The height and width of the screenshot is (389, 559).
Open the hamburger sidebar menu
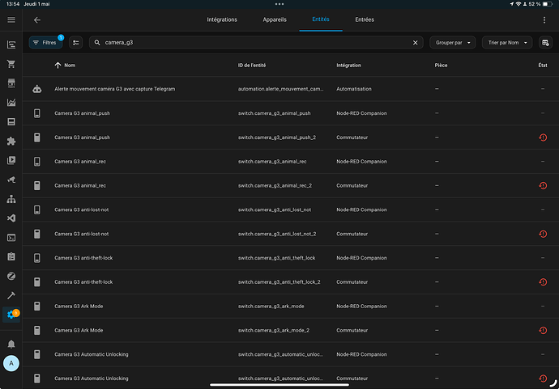(11, 20)
